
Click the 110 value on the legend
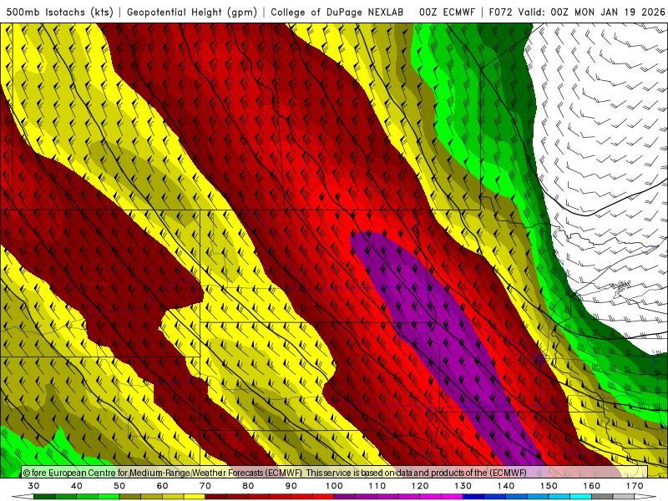click(x=377, y=486)
